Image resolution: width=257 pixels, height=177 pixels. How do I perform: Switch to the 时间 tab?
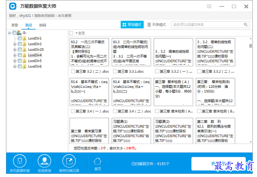pyautogui.click(x=42, y=25)
